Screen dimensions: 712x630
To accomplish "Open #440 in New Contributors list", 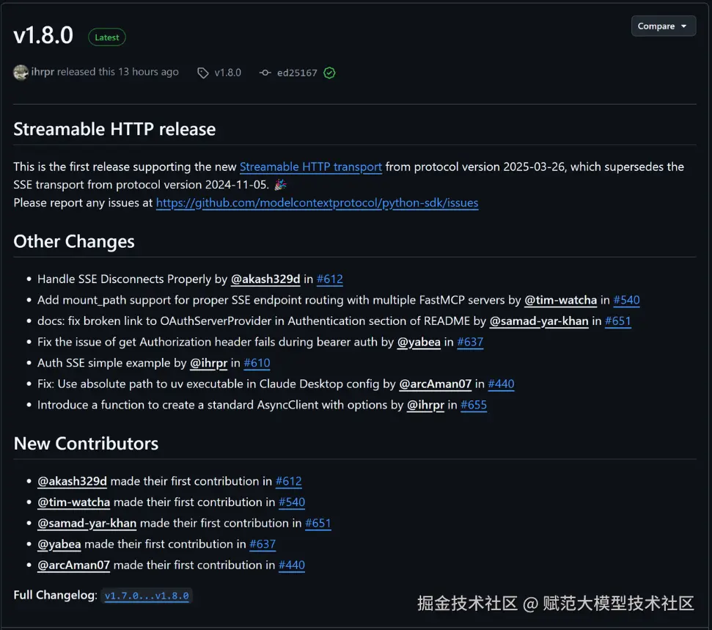I will [x=292, y=565].
